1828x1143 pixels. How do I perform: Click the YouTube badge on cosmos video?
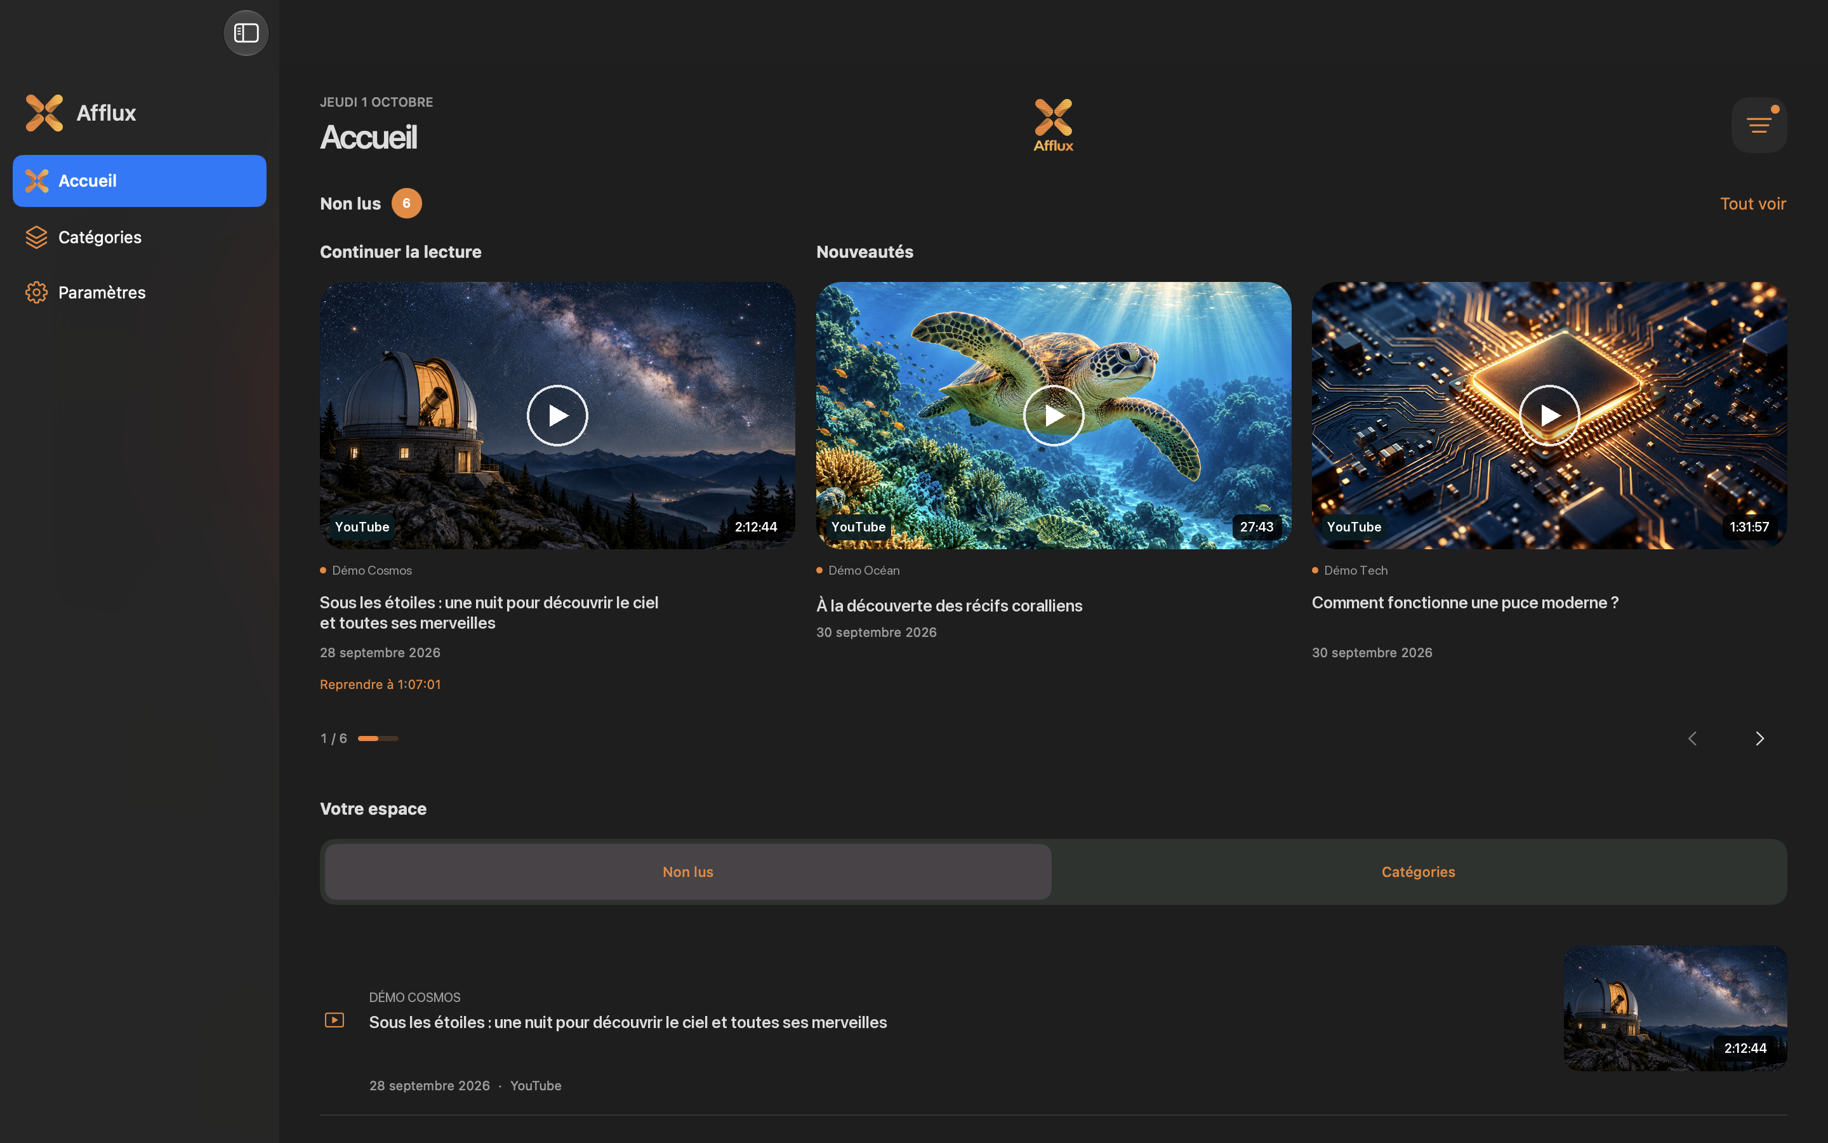(362, 527)
